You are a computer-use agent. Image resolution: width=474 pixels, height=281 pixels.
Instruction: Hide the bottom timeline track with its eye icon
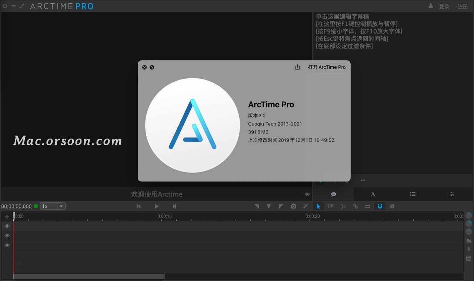coord(7,245)
